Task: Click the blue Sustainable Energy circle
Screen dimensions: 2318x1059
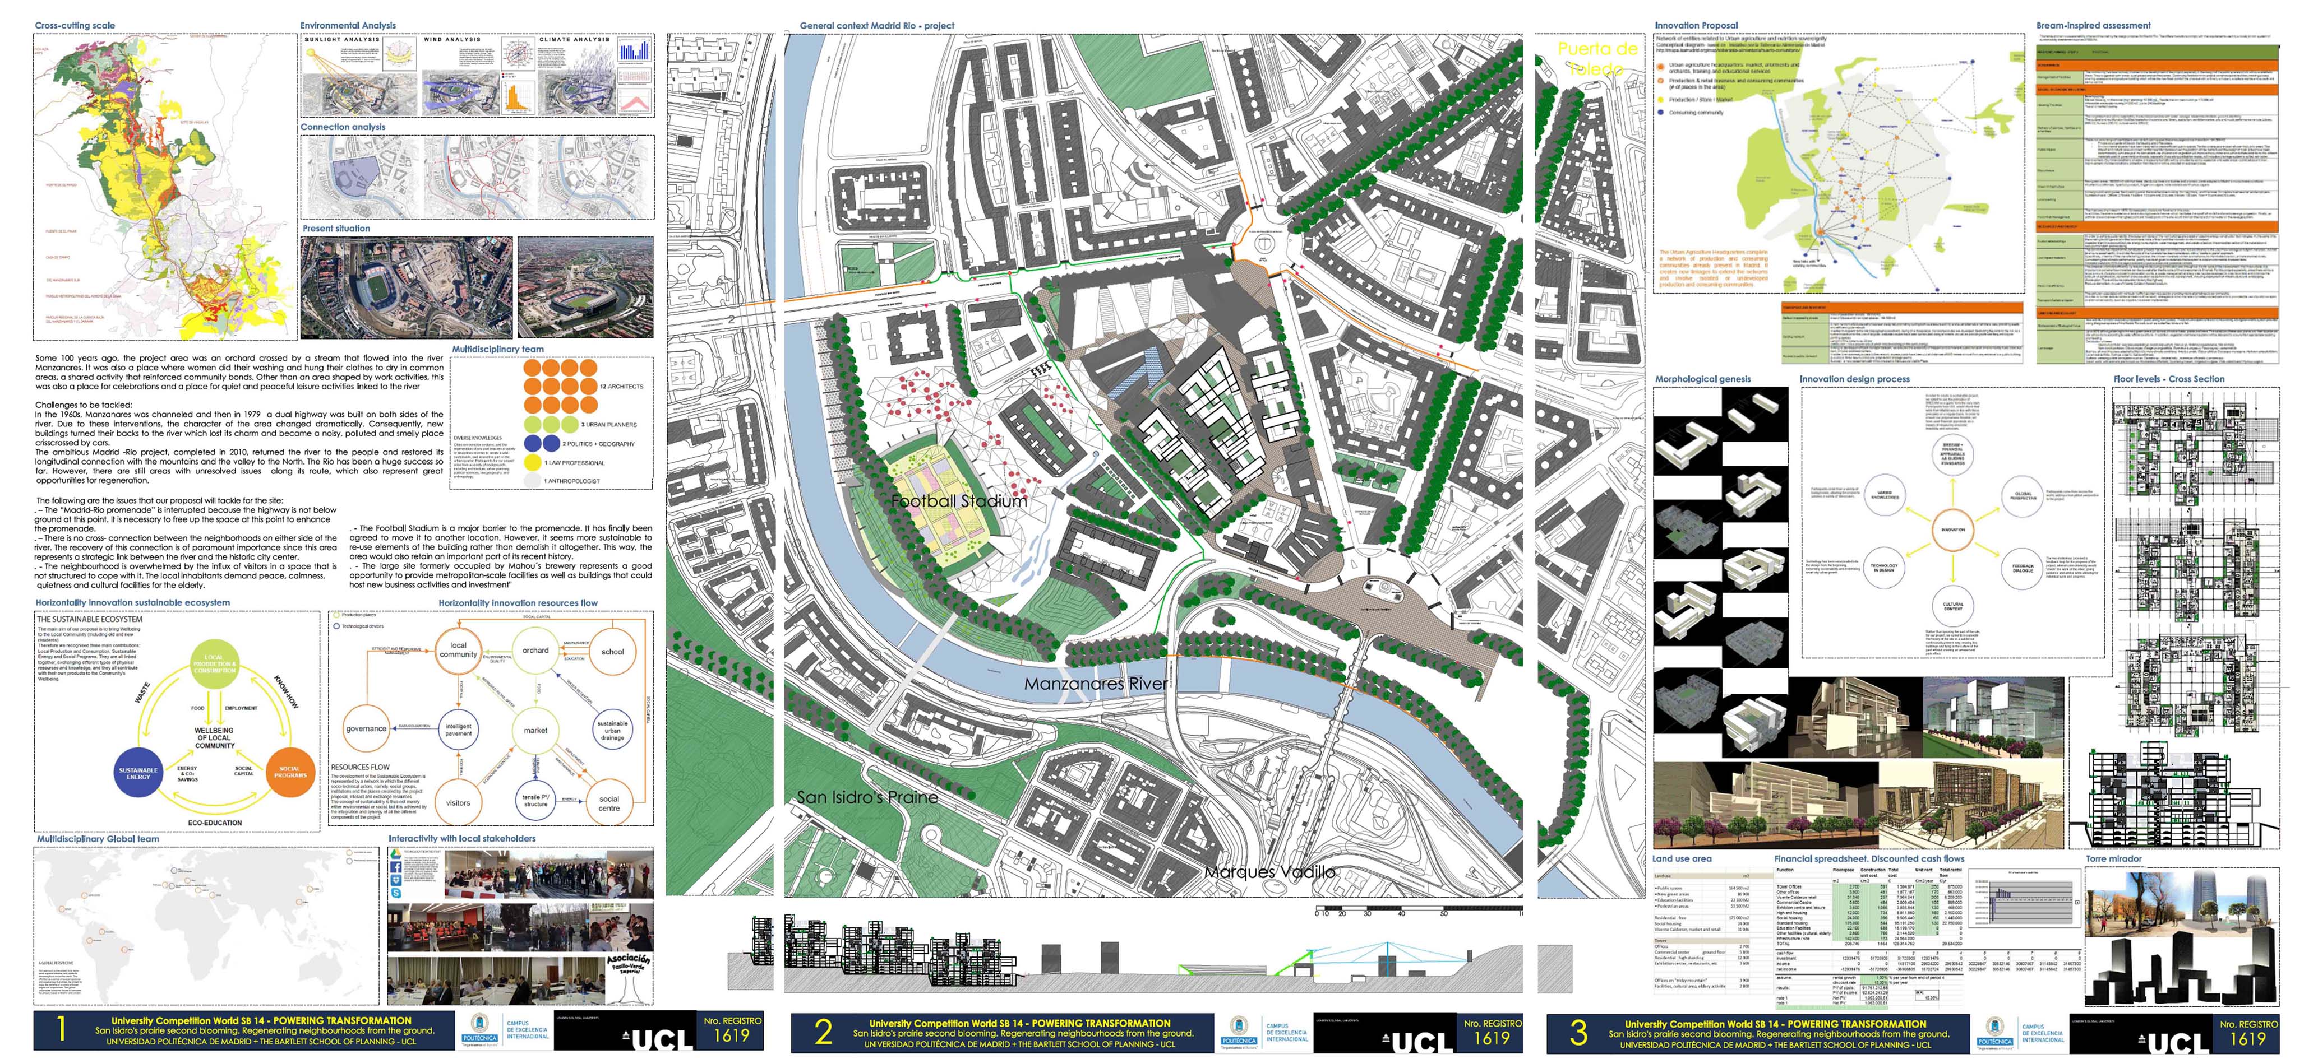Action: pyautogui.click(x=138, y=772)
